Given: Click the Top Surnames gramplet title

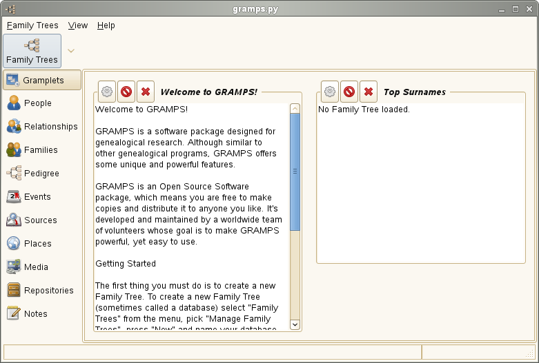Looking at the screenshot, I should point(415,92).
